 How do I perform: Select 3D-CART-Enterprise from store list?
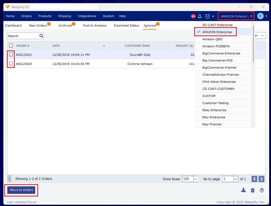click(x=223, y=25)
